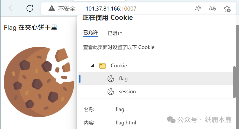Switch to the 已阻止 tab
This screenshot has width=239, height=129.
click(115, 33)
